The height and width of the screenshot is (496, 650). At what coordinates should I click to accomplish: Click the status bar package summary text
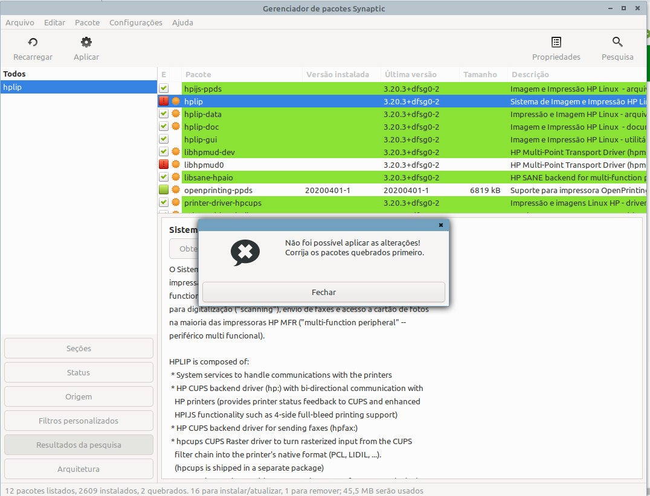pyautogui.click(x=214, y=491)
